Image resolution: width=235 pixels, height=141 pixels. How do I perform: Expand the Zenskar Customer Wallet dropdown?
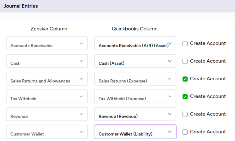(47, 132)
